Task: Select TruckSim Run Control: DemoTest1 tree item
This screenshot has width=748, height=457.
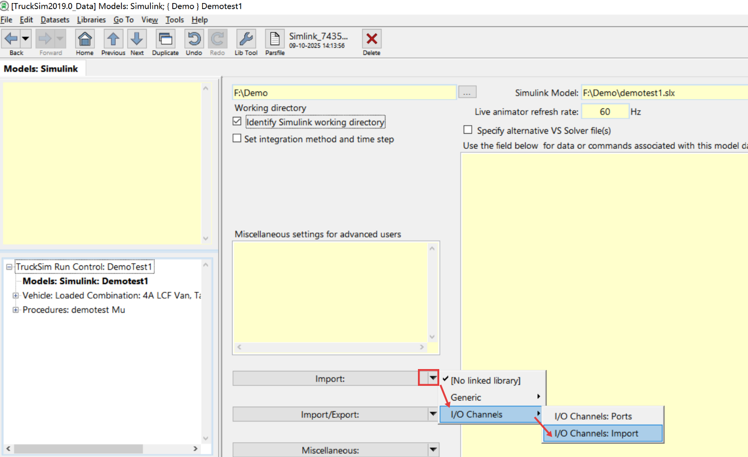Action: (84, 267)
